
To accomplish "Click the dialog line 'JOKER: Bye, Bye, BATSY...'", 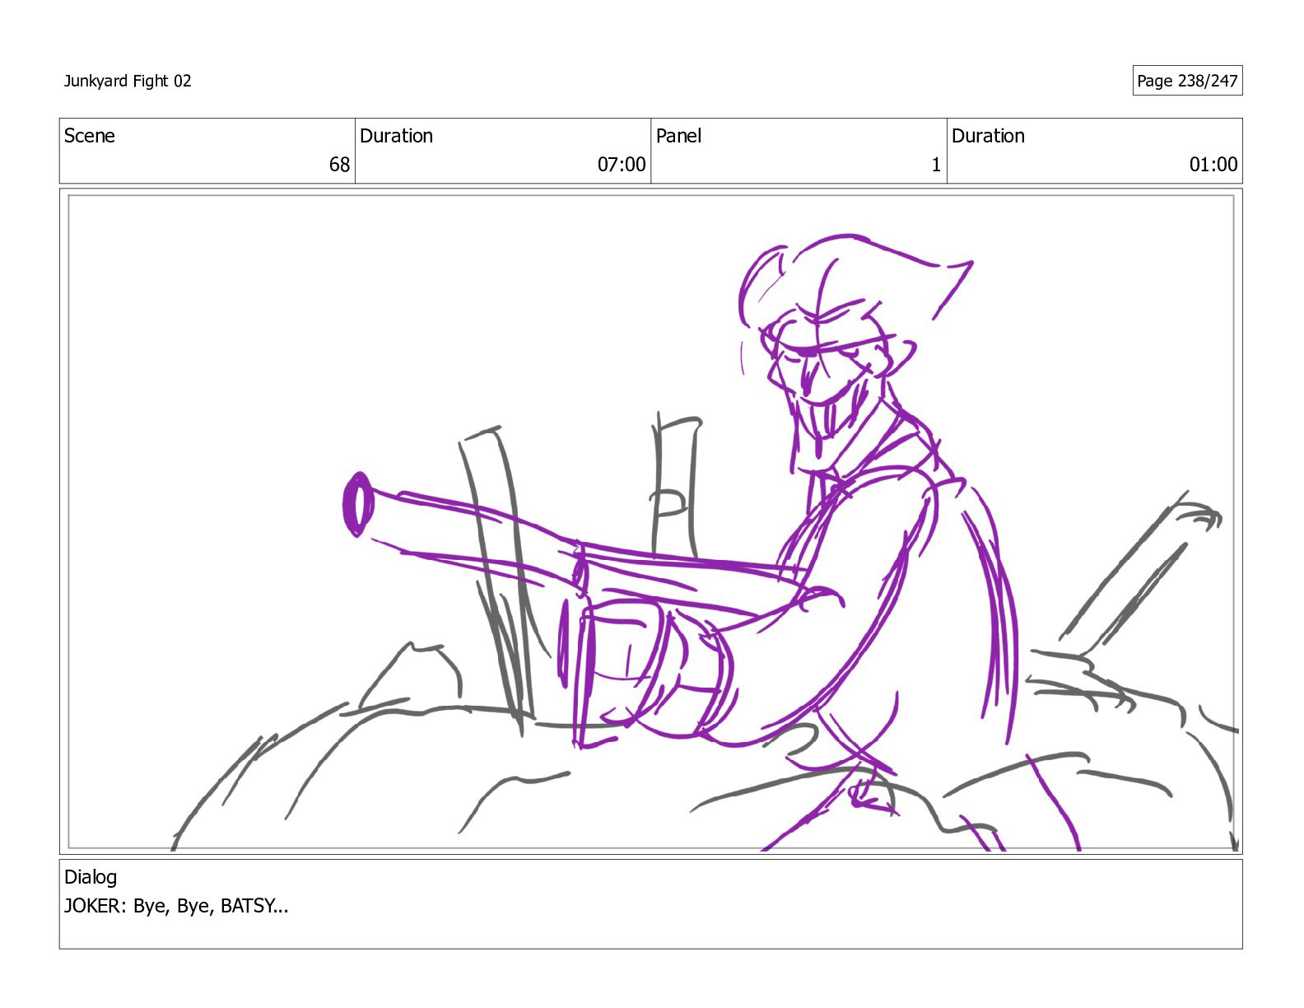I will [x=176, y=906].
